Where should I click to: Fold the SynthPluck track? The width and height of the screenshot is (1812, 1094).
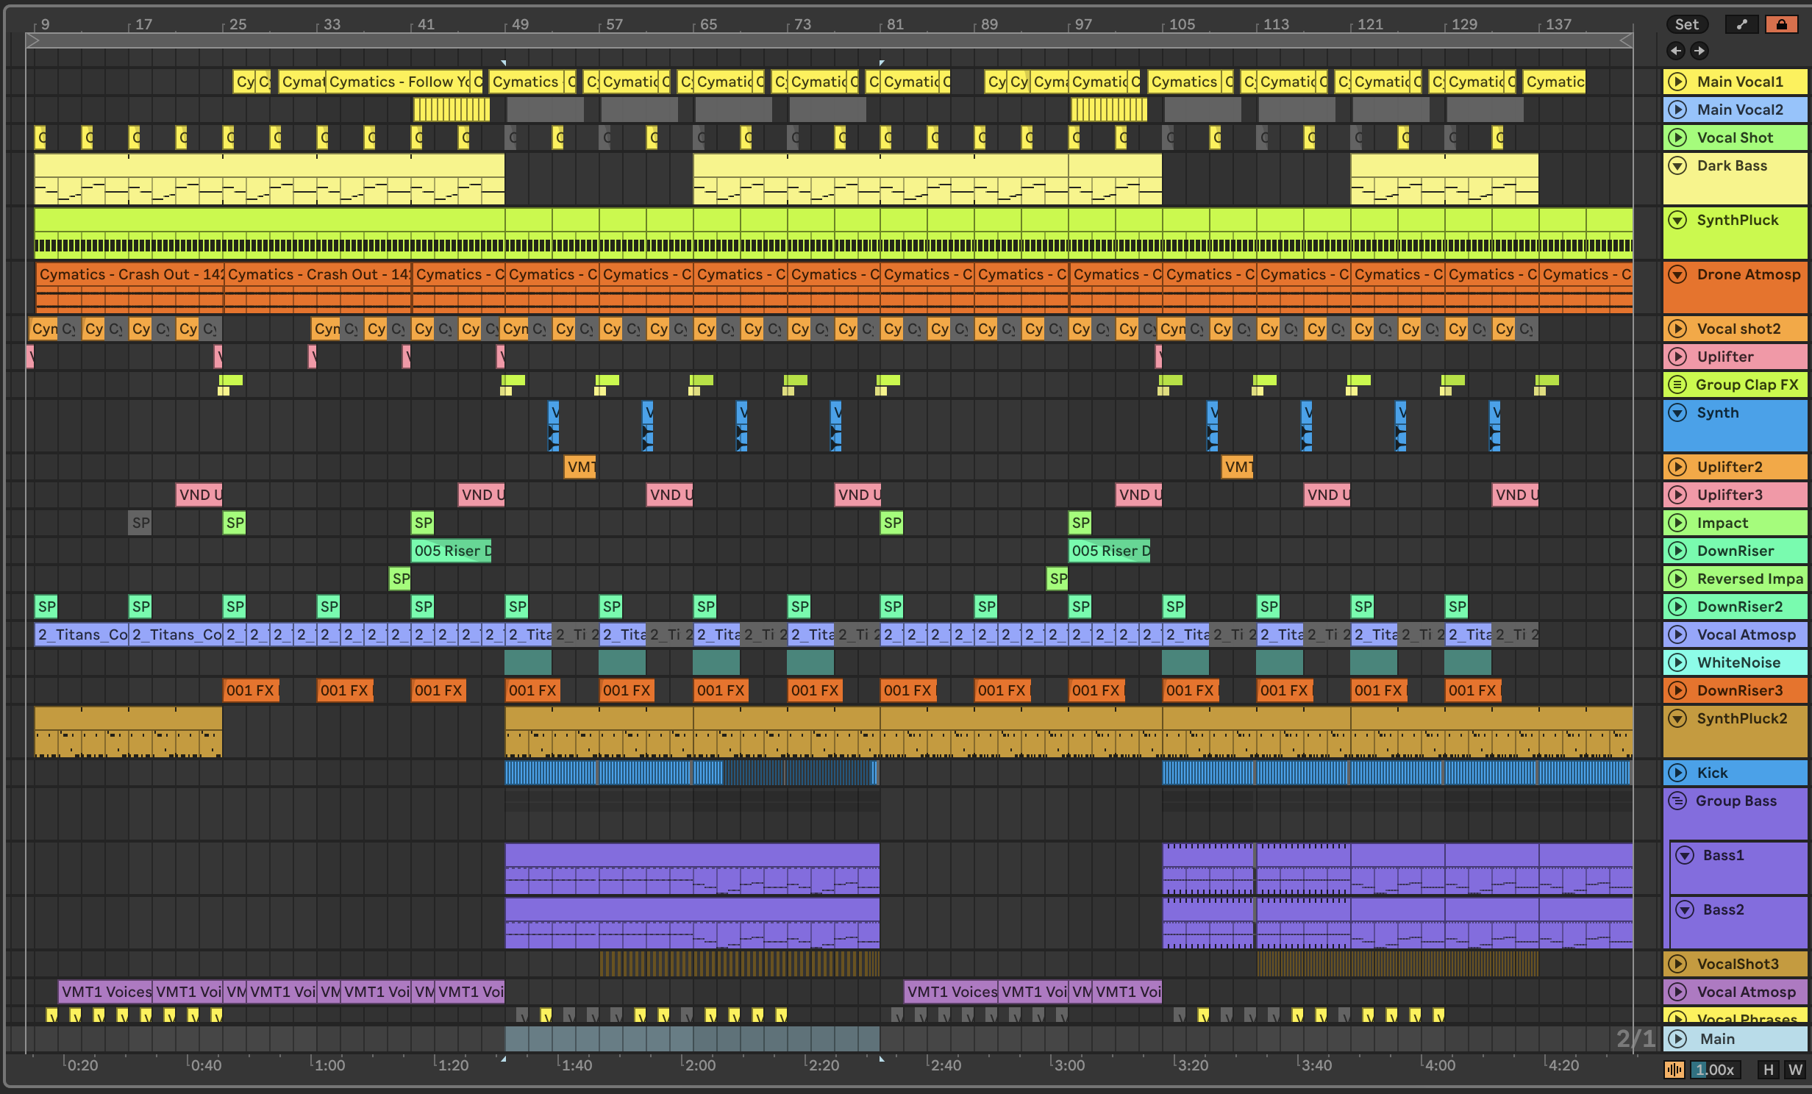click(x=1677, y=220)
